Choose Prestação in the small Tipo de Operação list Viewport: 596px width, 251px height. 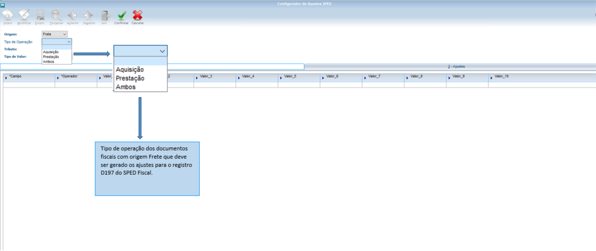(51, 57)
